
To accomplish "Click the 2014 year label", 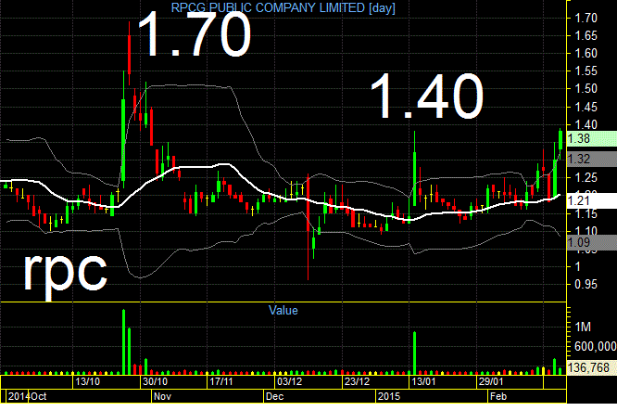I will point(19,396).
